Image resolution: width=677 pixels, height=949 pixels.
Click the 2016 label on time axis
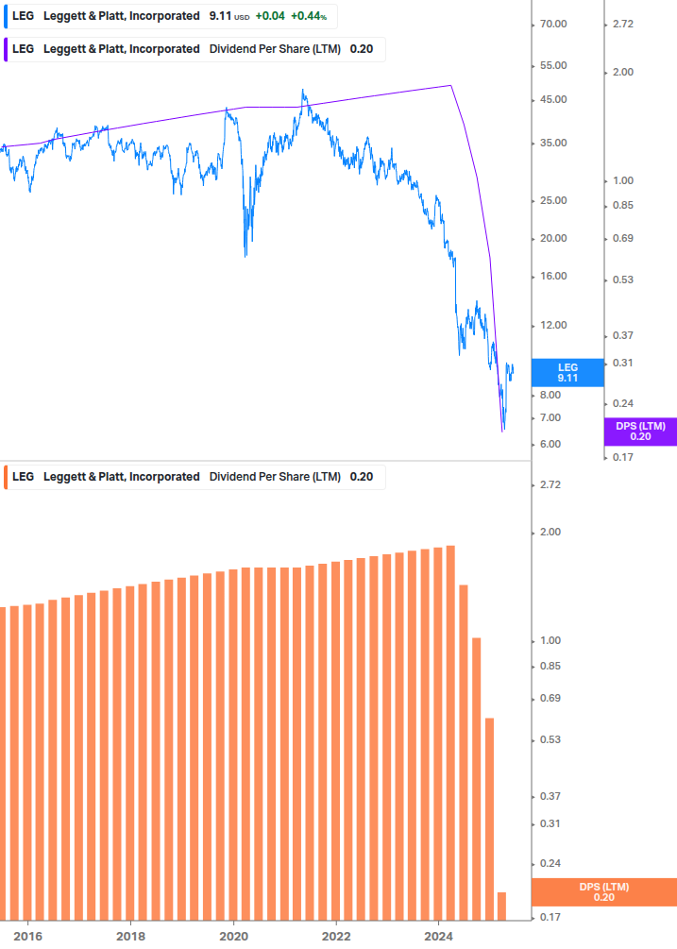click(27, 937)
